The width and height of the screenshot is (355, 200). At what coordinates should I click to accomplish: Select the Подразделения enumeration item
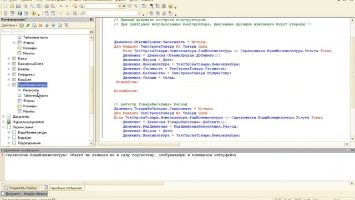(x=29, y=143)
